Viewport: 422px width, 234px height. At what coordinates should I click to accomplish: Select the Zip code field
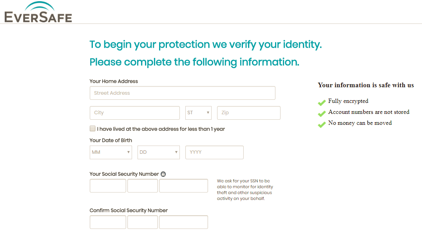(x=249, y=113)
